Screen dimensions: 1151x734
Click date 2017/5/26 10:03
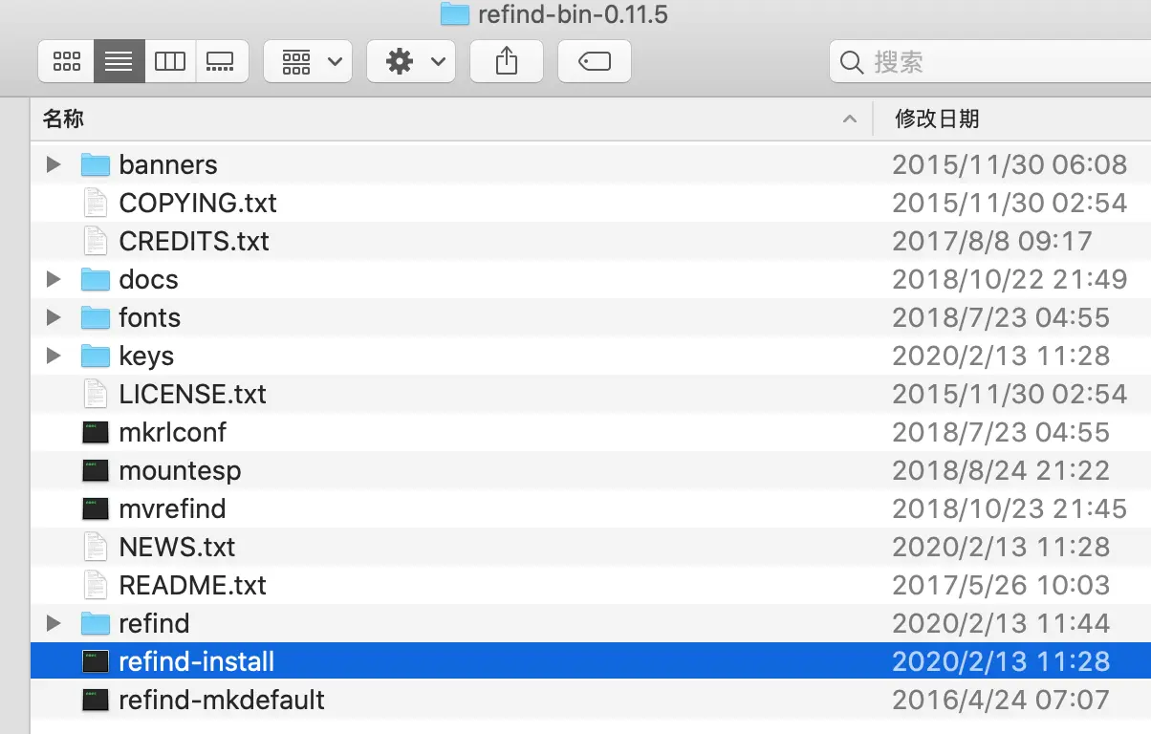coord(1001,585)
